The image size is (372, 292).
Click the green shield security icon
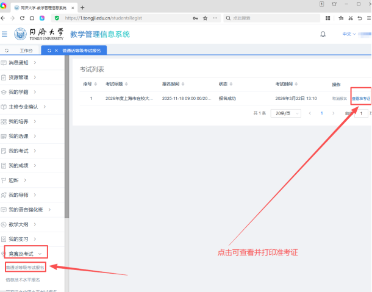pyautogui.click(x=57, y=18)
